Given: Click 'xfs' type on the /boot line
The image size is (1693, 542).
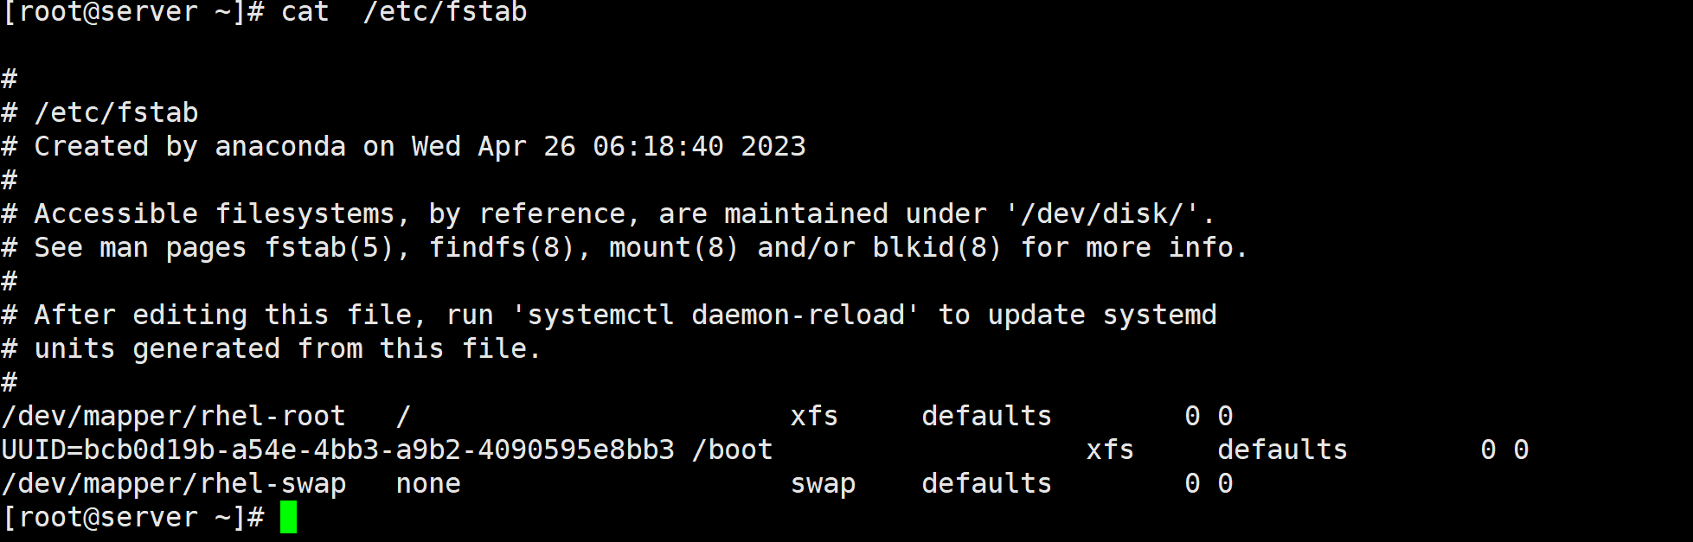Looking at the screenshot, I should point(1110,450).
